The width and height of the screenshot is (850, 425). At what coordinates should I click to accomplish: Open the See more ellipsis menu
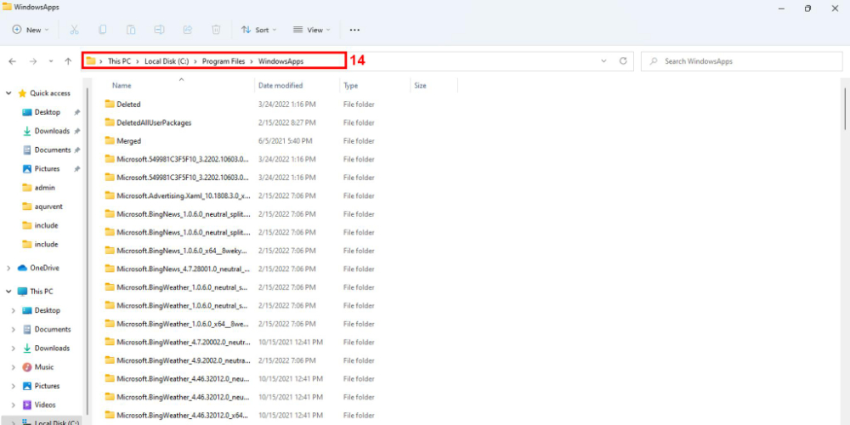click(354, 30)
